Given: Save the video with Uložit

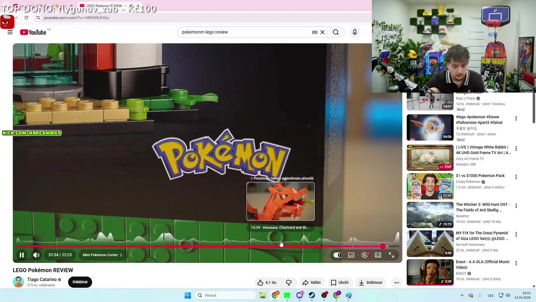Looking at the screenshot, I should [x=340, y=282].
